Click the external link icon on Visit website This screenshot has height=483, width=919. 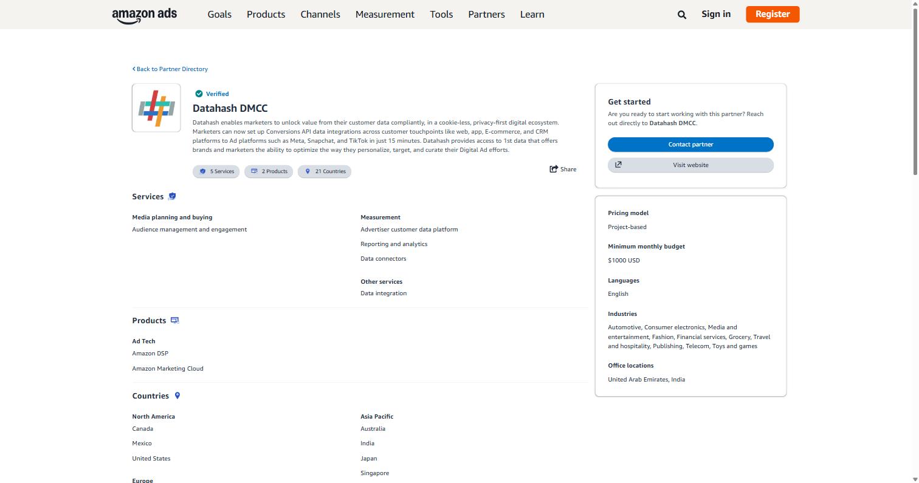point(618,165)
